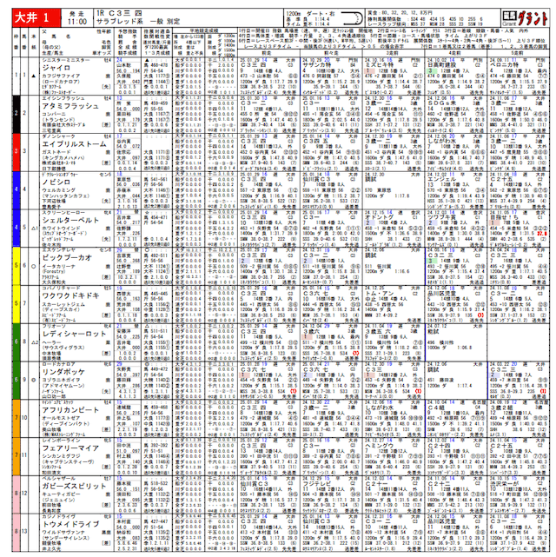Select horse name エイプリルストーム
Screen dimensions: 556x557
(74, 144)
